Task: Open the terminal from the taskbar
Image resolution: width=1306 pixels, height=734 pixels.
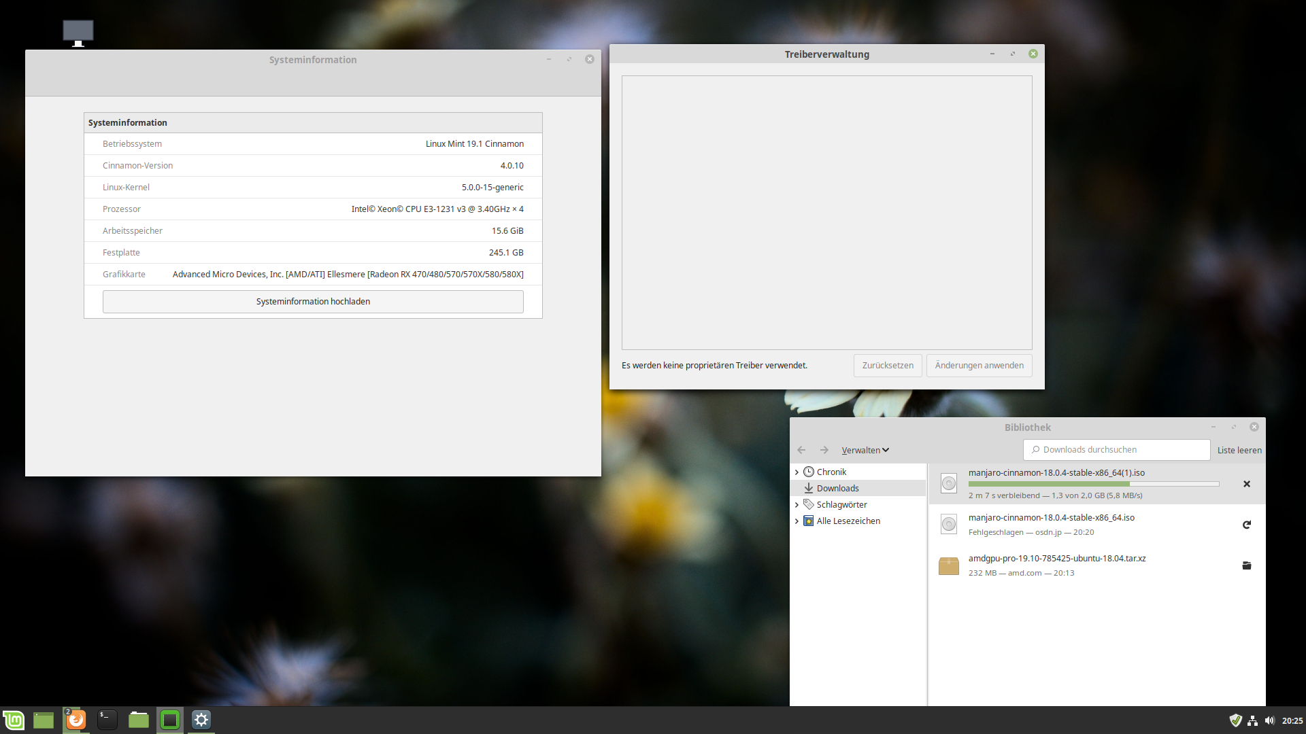Action: click(x=107, y=720)
